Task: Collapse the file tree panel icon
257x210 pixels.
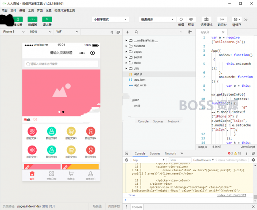Action: click(190, 32)
